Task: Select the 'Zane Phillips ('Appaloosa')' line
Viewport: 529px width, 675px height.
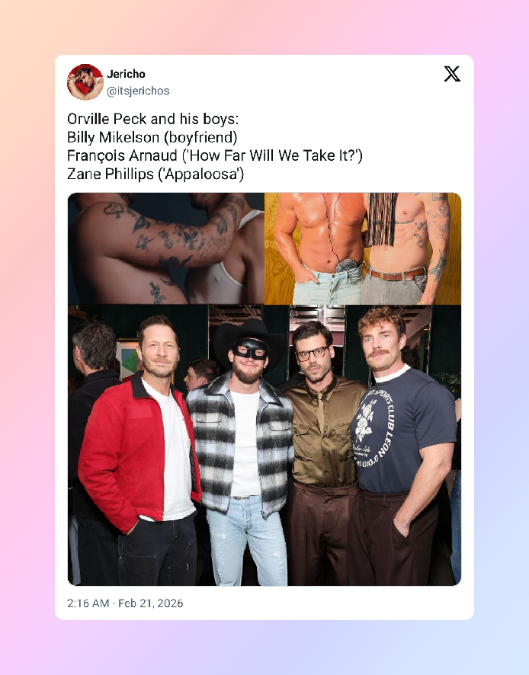Action: pyautogui.click(x=155, y=174)
